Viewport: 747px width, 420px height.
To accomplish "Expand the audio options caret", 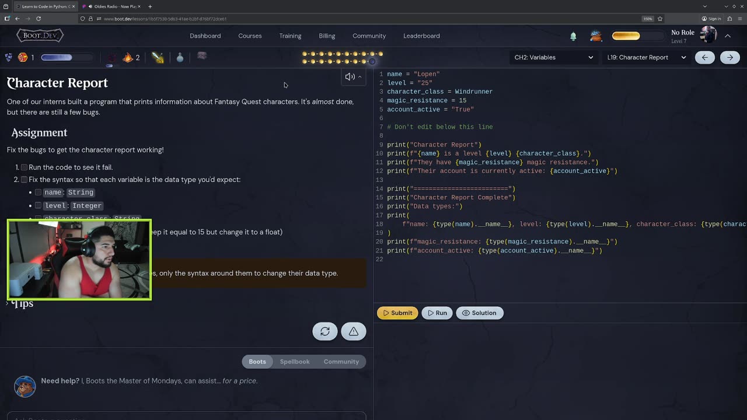I will click(360, 77).
